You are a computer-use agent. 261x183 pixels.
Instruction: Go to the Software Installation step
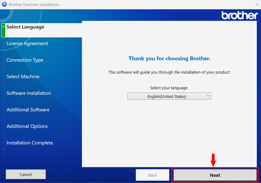pos(29,93)
